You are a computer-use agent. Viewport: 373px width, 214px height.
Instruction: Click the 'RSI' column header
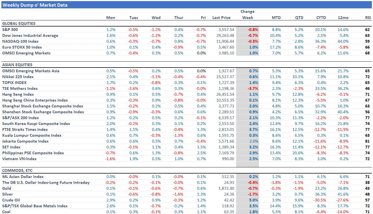click(368, 18)
